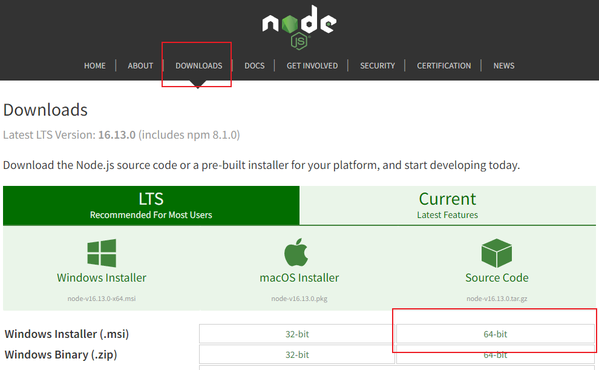Click the node-v16.13.0-x64.msi filename
The image size is (599, 370).
tap(102, 299)
